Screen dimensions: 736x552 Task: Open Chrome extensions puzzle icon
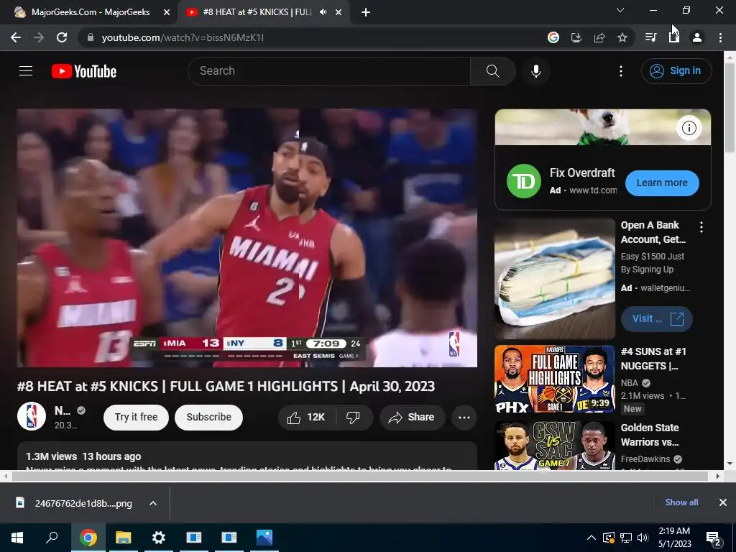pyautogui.click(x=674, y=37)
